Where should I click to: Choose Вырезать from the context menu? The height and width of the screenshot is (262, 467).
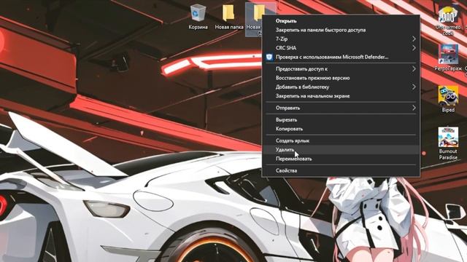point(341,120)
